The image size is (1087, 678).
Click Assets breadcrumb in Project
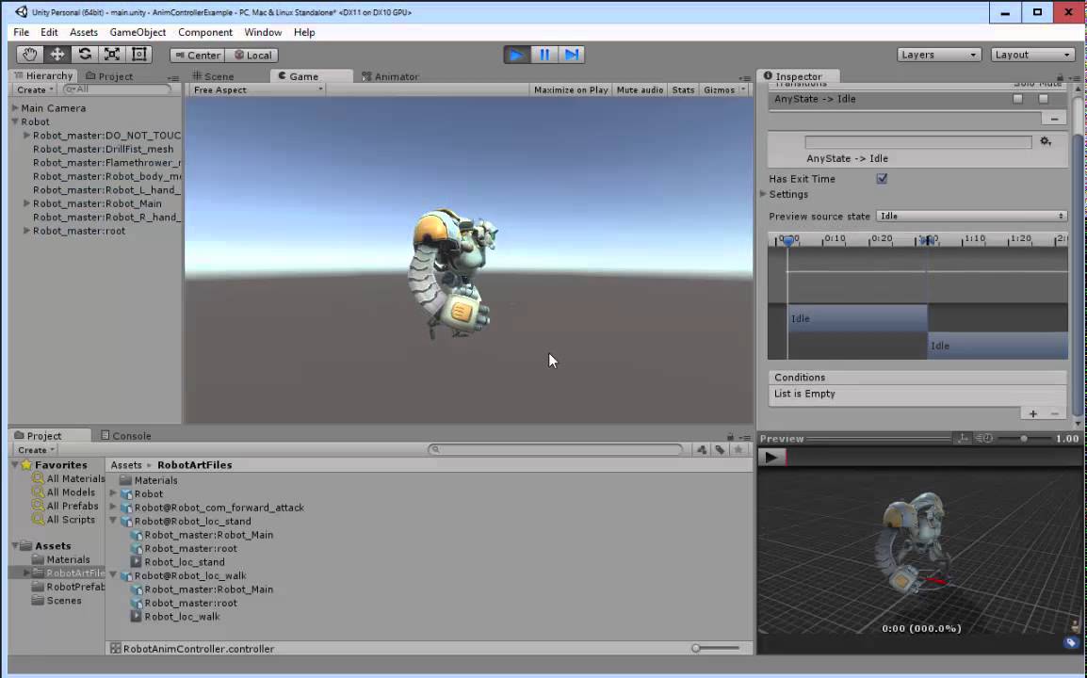(126, 465)
